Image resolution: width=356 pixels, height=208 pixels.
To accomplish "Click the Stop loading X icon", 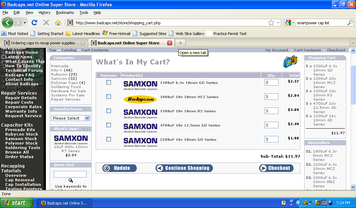I will coord(46,23).
